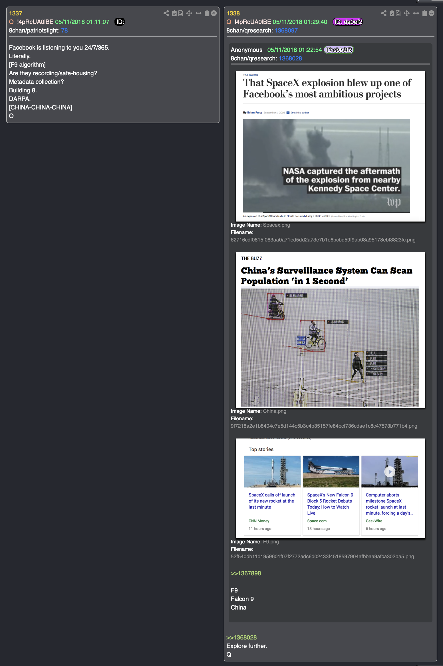This screenshot has height=666, width=443.
Task: Click the filename hash starting with 9f7218a2
Action: point(324,426)
